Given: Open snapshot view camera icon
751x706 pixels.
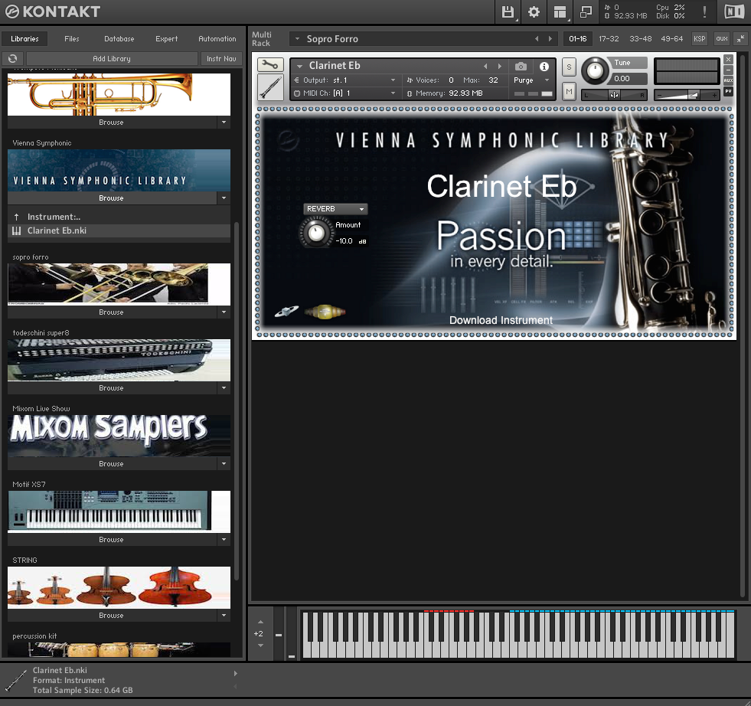Looking at the screenshot, I should (521, 66).
